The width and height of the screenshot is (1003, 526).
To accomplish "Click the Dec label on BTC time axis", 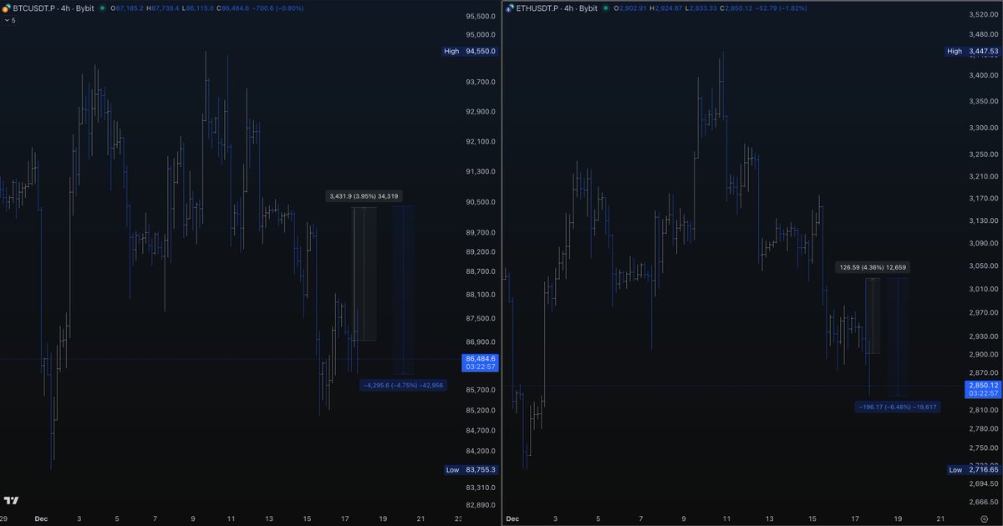I will tap(42, 518).
